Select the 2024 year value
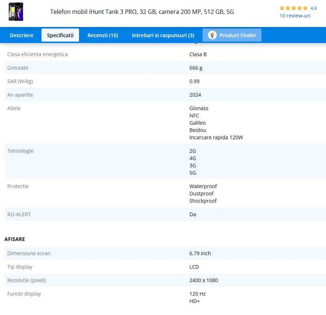Image resolution: width=326 pixels, height=315 pixels. (x=195, y=95)
